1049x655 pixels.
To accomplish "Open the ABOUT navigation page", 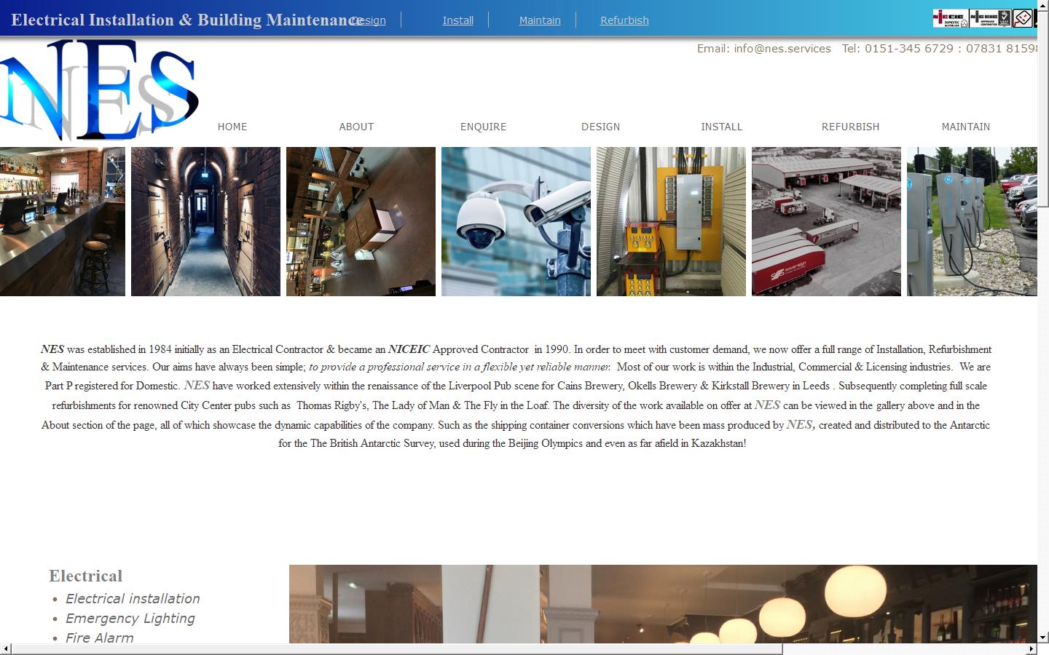I will tap(356, 127).
